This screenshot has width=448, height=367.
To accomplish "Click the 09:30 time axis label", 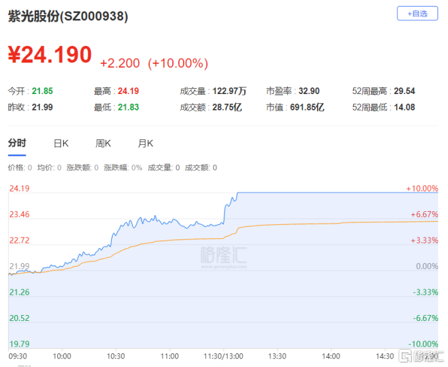I will tap(18, 356).
